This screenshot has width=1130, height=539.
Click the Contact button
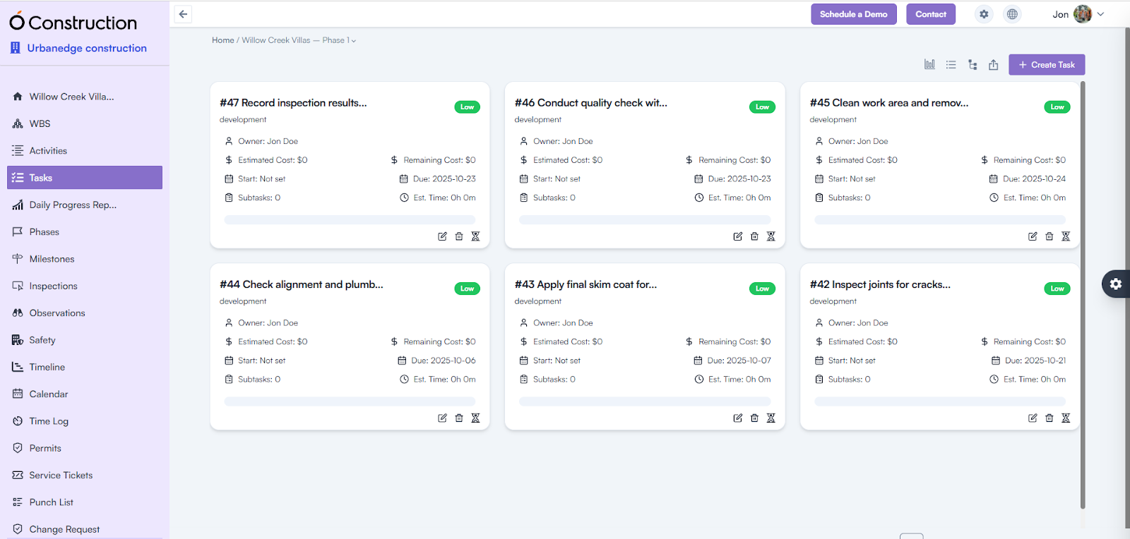coord(931,14)
